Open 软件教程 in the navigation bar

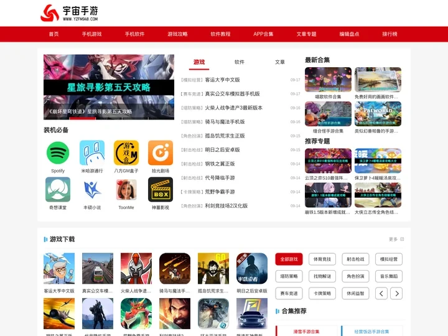point(220,34)
